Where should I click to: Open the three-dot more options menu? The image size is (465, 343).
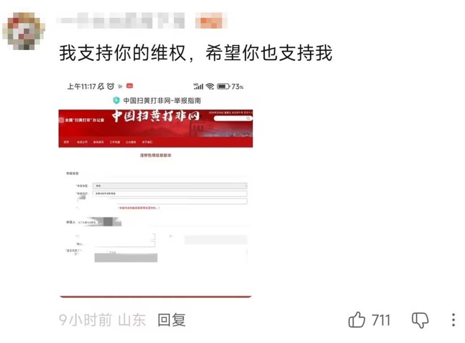(x=453, y=320)
